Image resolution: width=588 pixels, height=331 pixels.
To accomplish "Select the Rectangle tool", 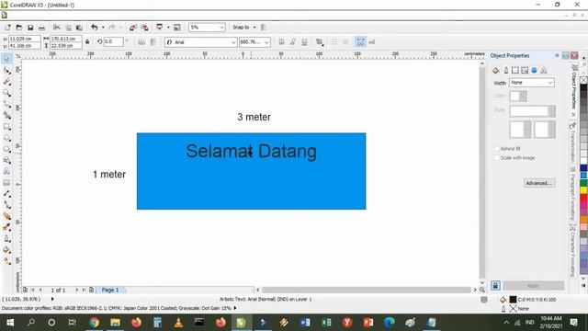I will pyautogui.click(x=6, y=127).
